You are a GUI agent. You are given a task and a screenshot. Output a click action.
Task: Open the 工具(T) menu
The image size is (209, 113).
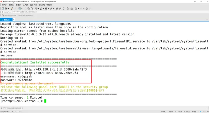point(26,5)
